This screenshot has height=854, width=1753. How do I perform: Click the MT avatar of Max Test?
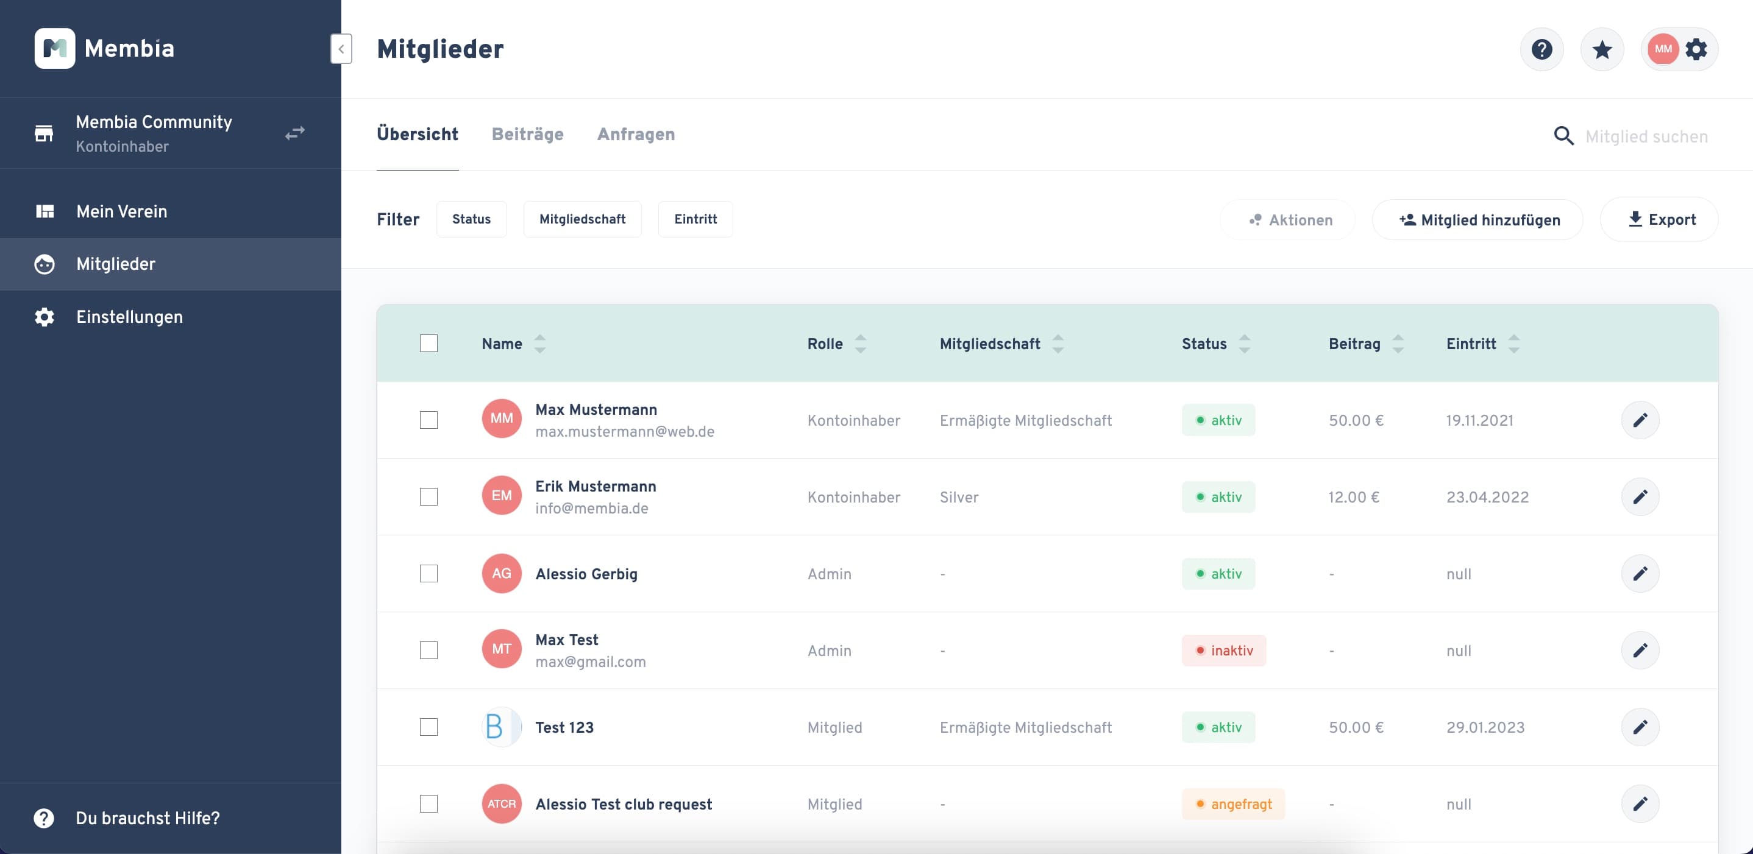click(502, 649)
